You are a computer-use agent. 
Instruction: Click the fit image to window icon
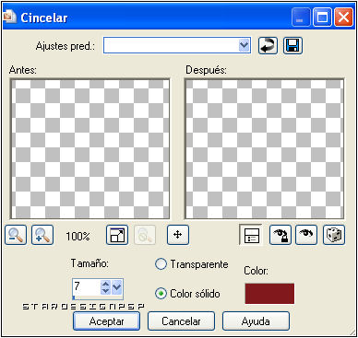117,235
